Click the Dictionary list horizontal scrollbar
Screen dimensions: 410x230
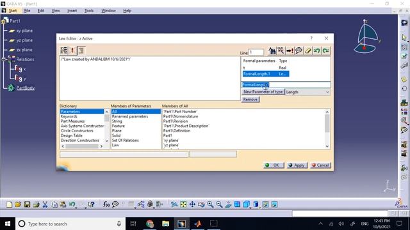82,146
